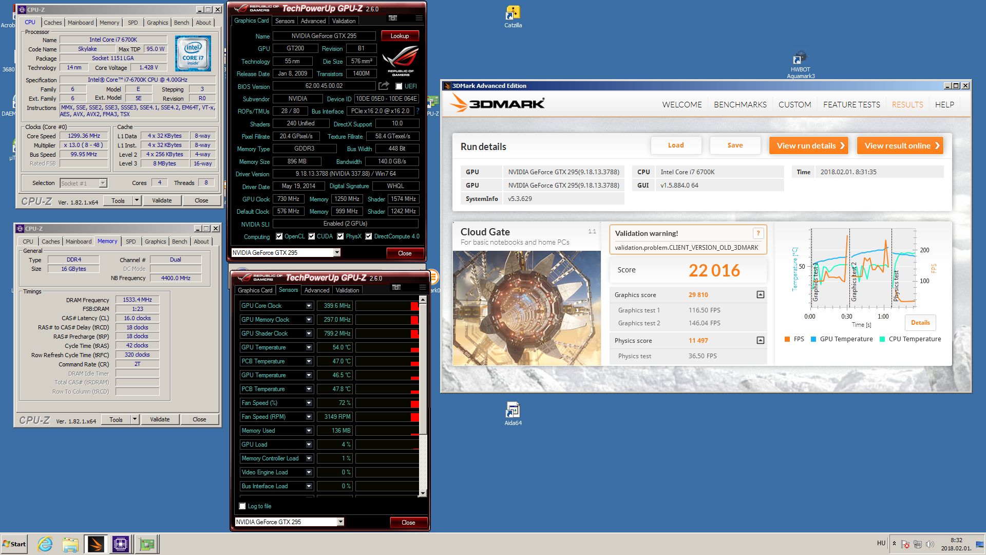Screen dimensions: 986x555
Task: Click the 3DMark taskbar icon
Action: pos(96,544)
